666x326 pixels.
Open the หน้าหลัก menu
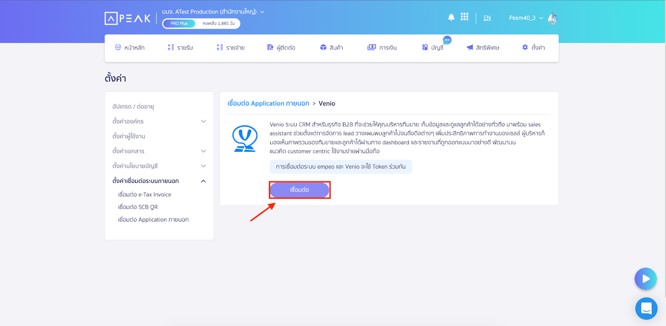click(130, 48)
